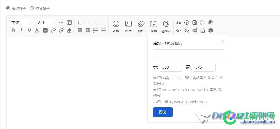The width and height of the screenshot is (280, 129).
Task: Click the auto-typesetting AB icon
Action: (80, 22)
